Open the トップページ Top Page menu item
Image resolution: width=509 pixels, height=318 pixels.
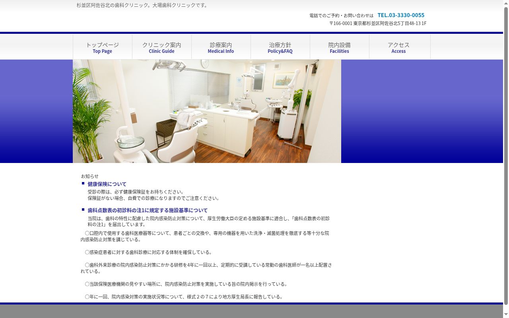[103, 47]
